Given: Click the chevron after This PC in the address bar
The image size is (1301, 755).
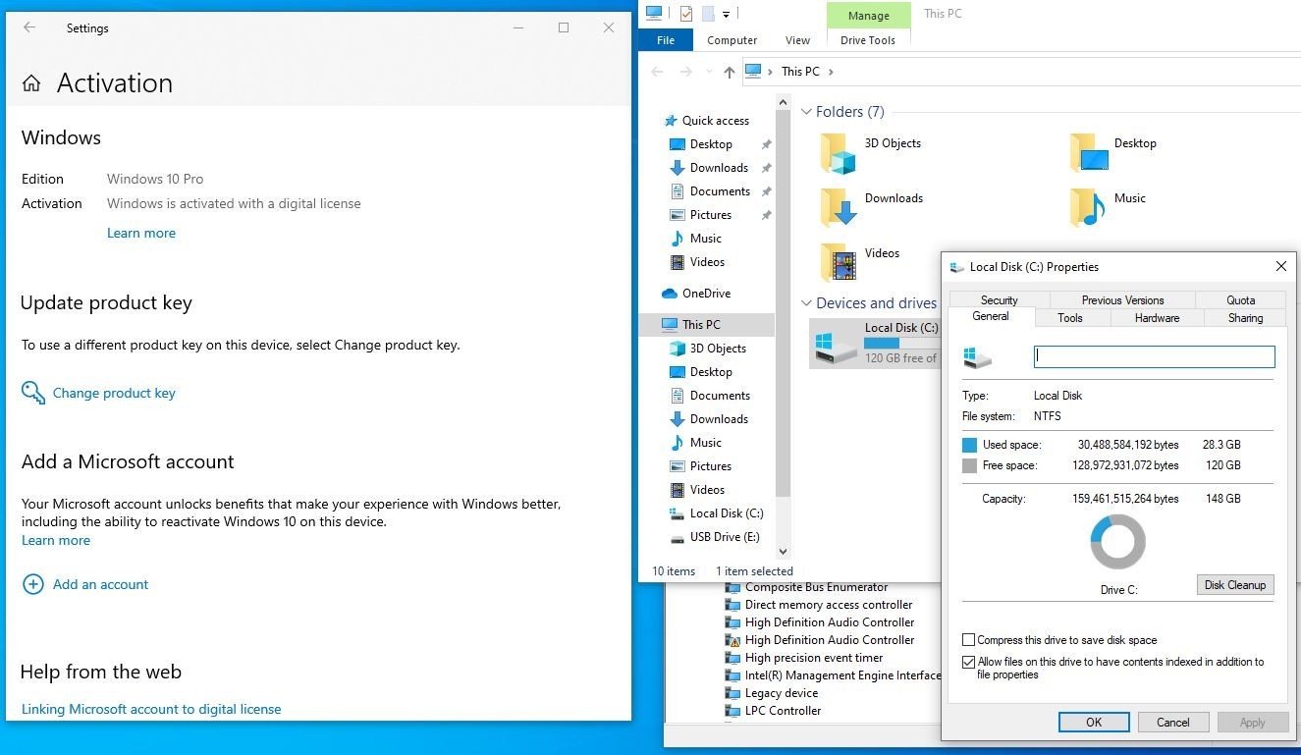Looking at the screenshot, I should coord(831,72).
